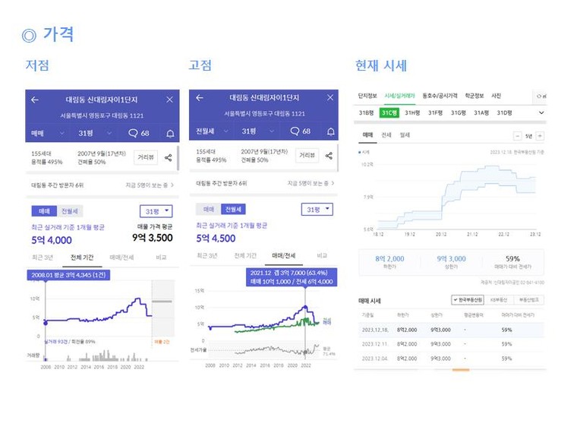This screenshot has height=433, width=577.
Task: Open 31평 dropdown in 고점 panel header
Action: 257,131
